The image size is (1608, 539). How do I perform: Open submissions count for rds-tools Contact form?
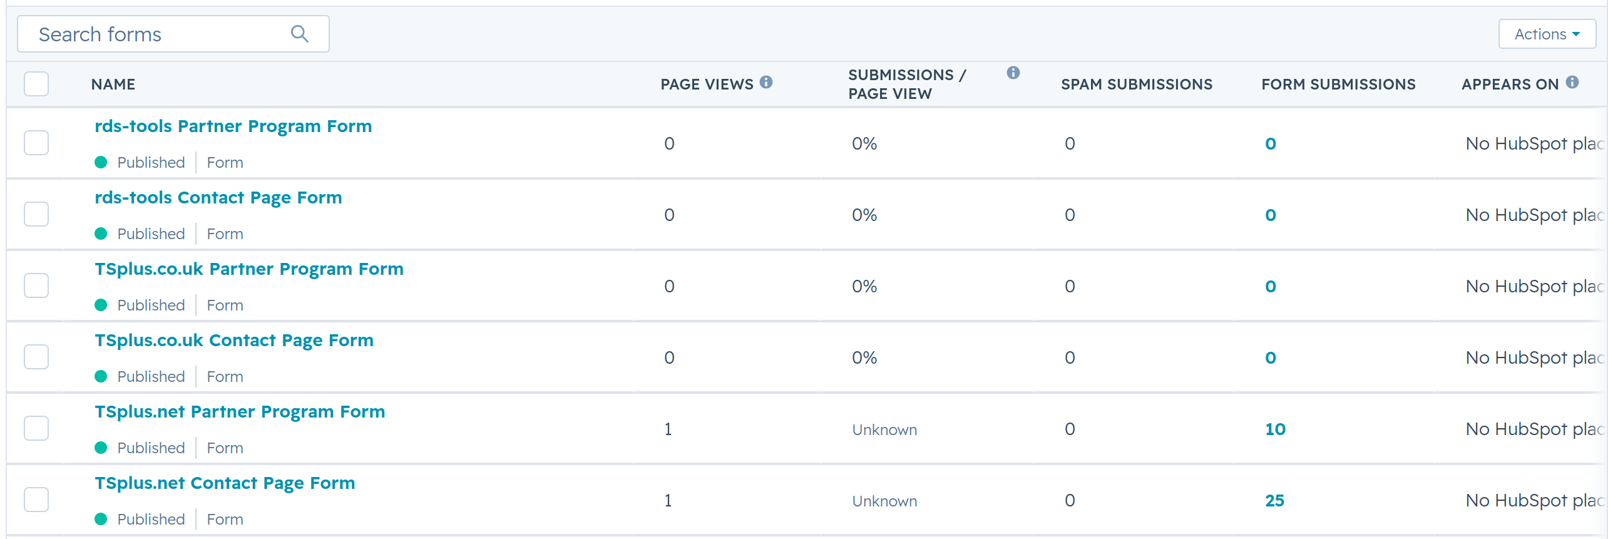coord(1271,215)
